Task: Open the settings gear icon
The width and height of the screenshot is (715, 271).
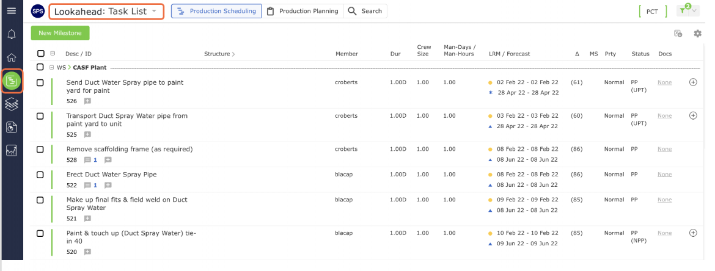Action: click(x=697, y=33)
